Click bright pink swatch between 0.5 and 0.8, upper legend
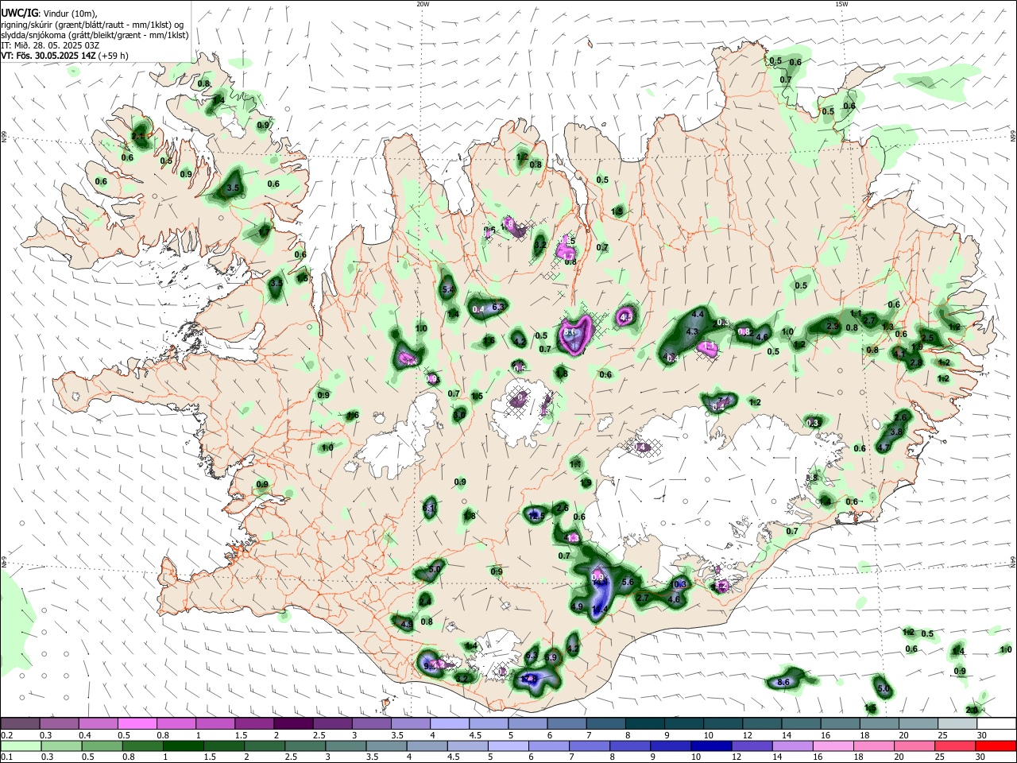 (x=137, y=723)
